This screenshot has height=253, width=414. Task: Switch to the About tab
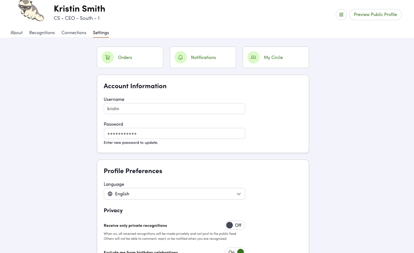coord(17,33)
